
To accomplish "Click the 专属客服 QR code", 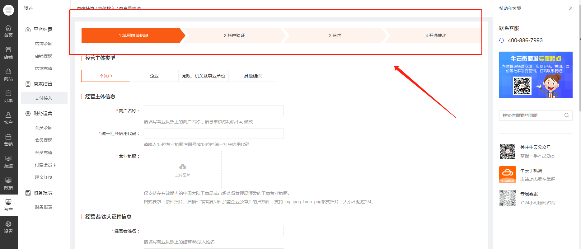I will 508,198.
